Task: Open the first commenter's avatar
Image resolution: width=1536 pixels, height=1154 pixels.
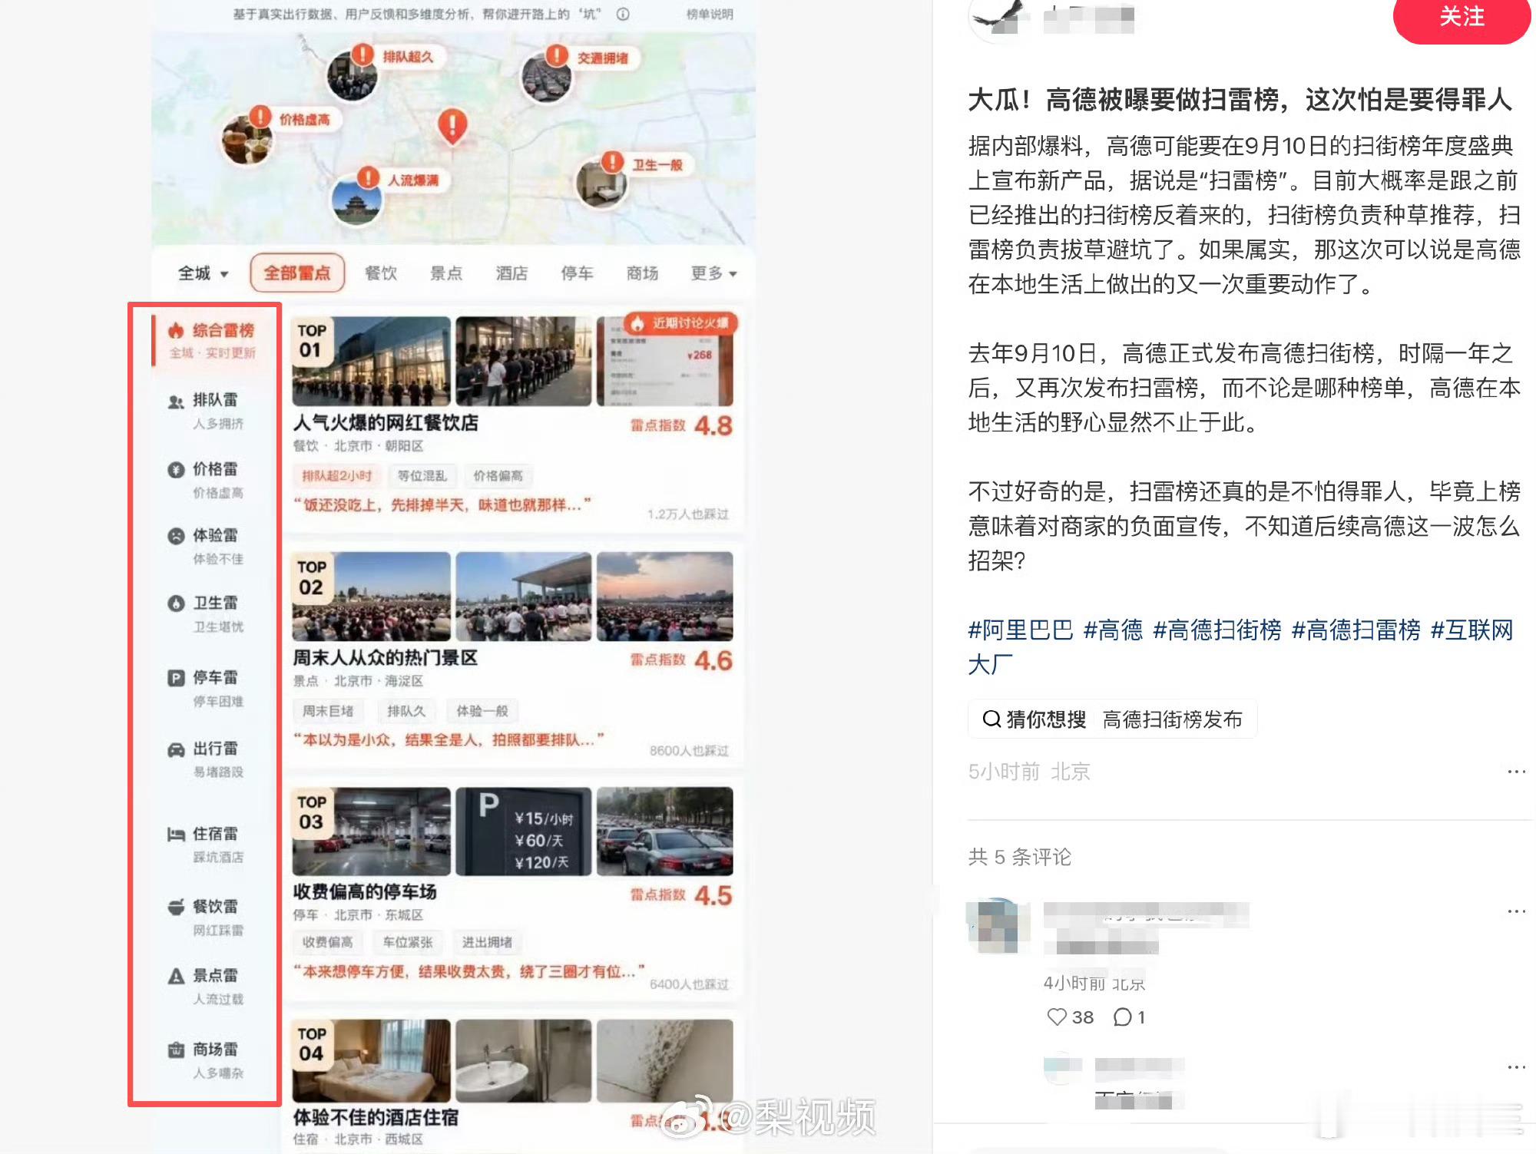Action: [997, 925]
